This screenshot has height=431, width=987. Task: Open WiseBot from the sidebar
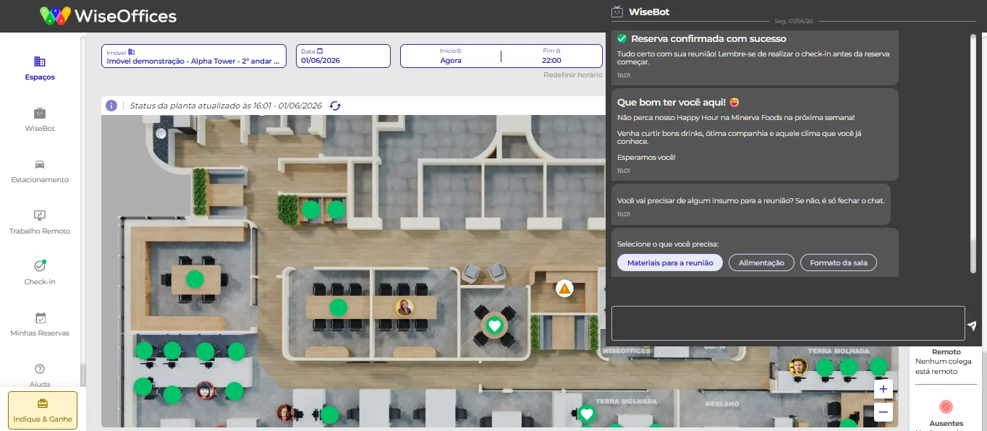40,119
